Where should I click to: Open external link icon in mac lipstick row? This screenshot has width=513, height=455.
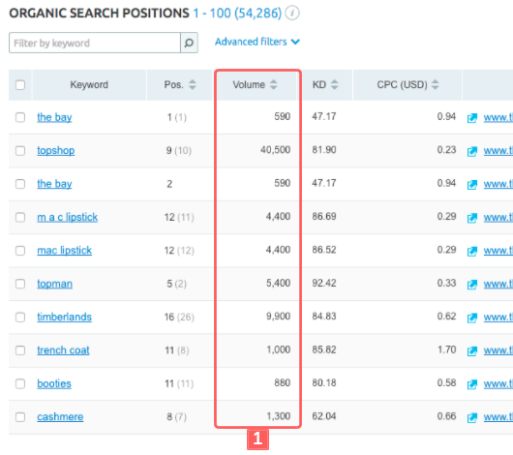tap(471, 251)
